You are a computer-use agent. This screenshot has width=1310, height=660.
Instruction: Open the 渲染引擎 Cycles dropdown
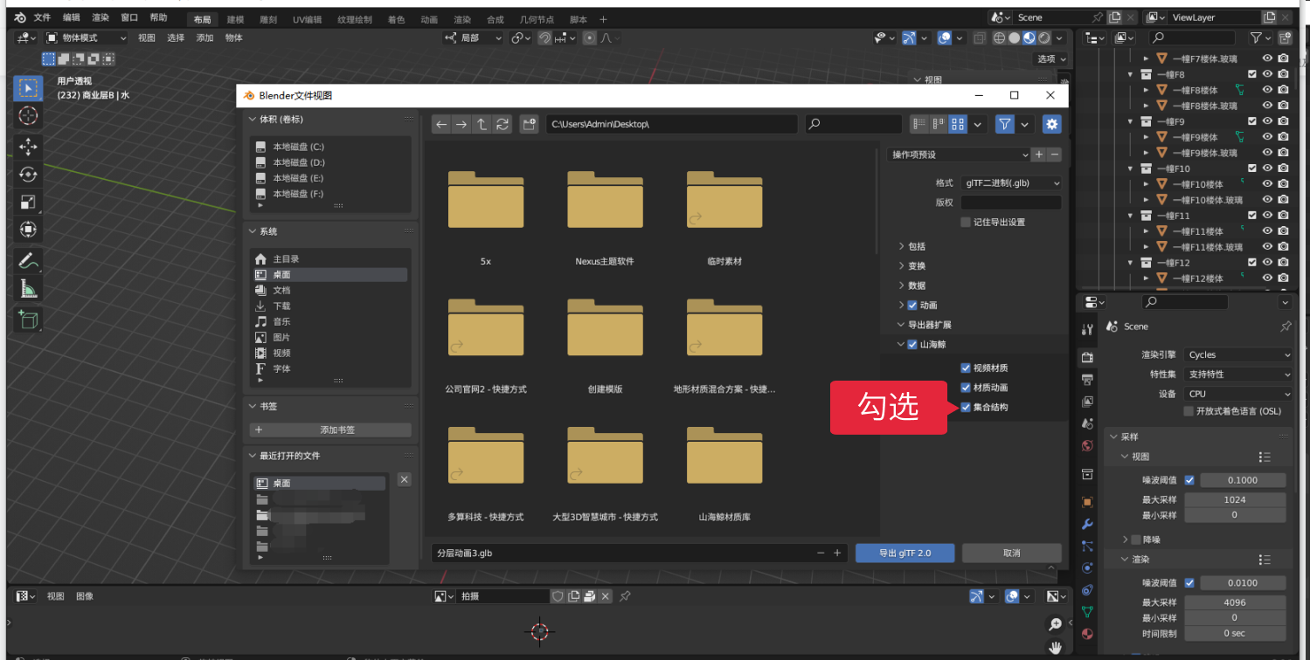click(x=1238, y=354)
